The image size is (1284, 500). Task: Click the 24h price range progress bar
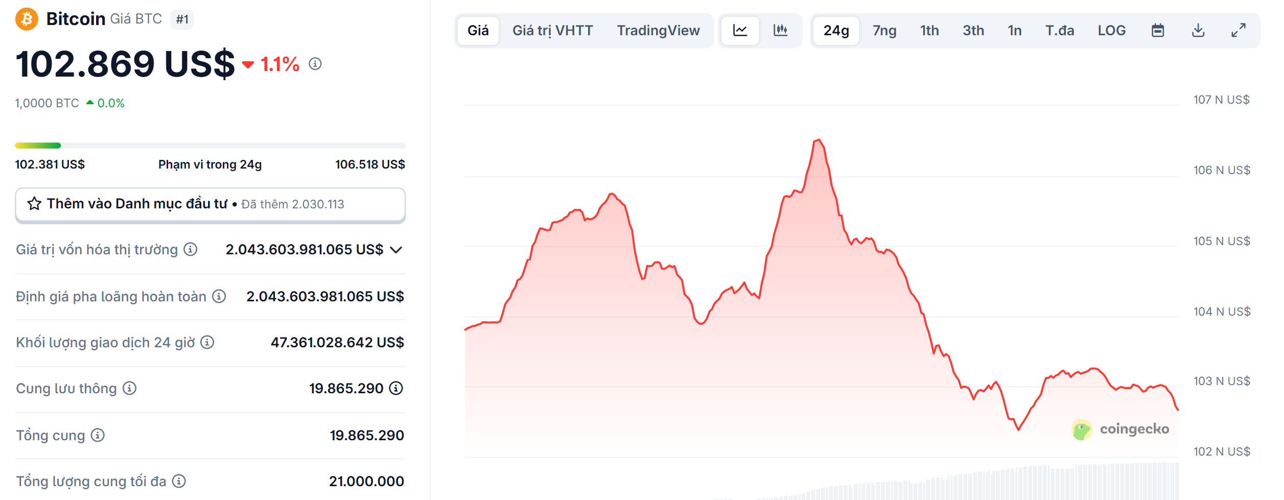point(211,146)
